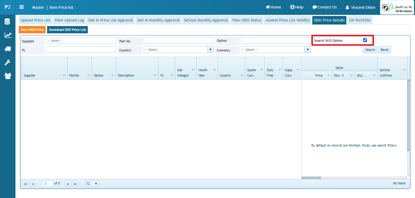Open Description column header menu
The width and height of the screenshot is (415, 198).
click(155, 75)
